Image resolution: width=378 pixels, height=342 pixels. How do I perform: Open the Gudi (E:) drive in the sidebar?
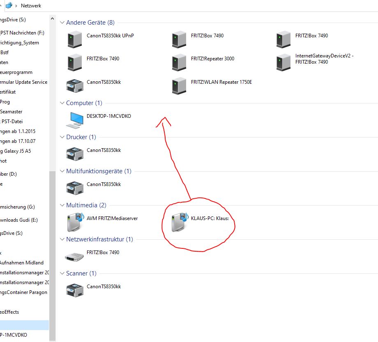click(19, 220)
